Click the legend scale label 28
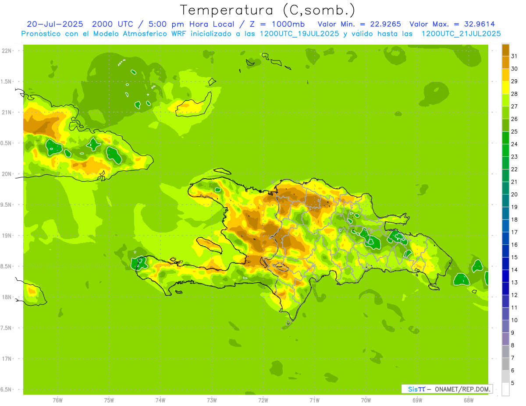 tap(515, 94)
